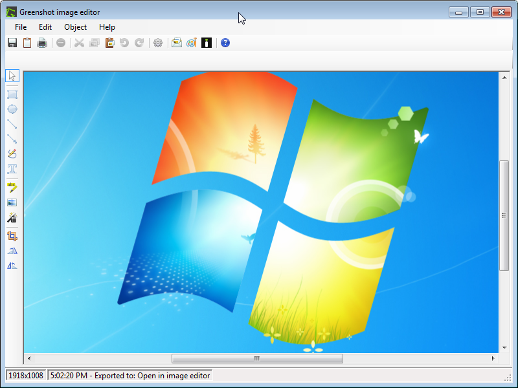The height and width of the screenshot is (388, 518).
Task: Undo the last edit
Action: tap(124, 43)
